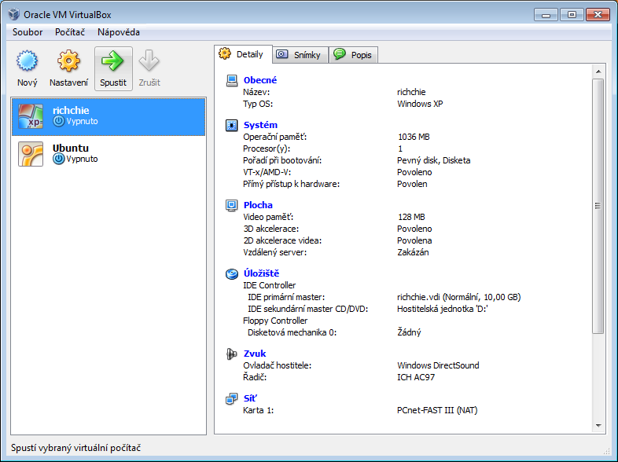Click the VirtualBox cube icon in title bar
Screen dimensions: 618x462
[x=14, y=14]
